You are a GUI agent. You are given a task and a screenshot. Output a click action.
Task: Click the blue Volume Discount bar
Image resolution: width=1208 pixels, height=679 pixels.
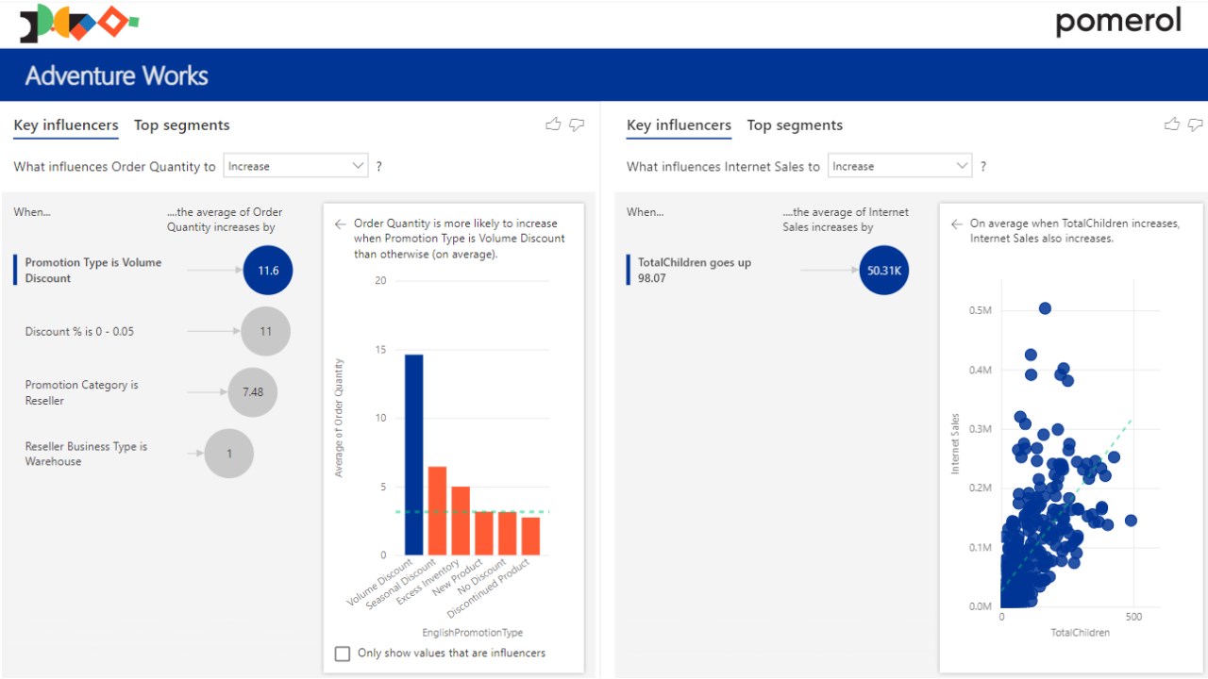tap(414, 455)
